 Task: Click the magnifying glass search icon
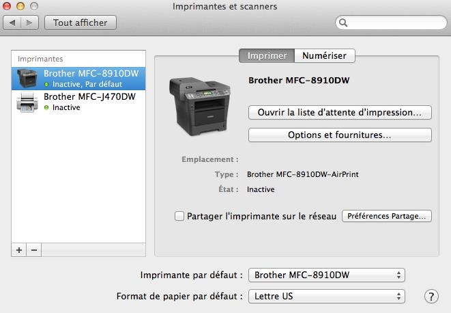pos(343,23)
